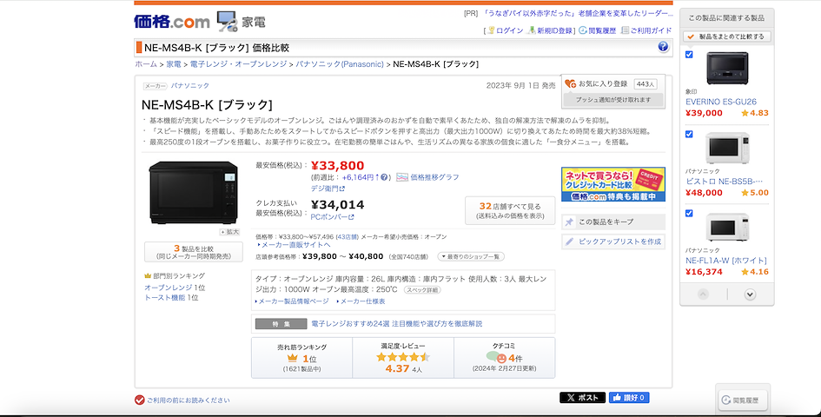Open メーカー直販サイトへ link
The image size is (821, 417).
click(x=294, y=245)
